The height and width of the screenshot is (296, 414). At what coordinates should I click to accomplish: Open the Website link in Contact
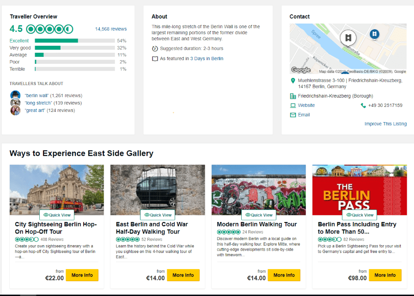pyautogui.click(x=306, y=105)
